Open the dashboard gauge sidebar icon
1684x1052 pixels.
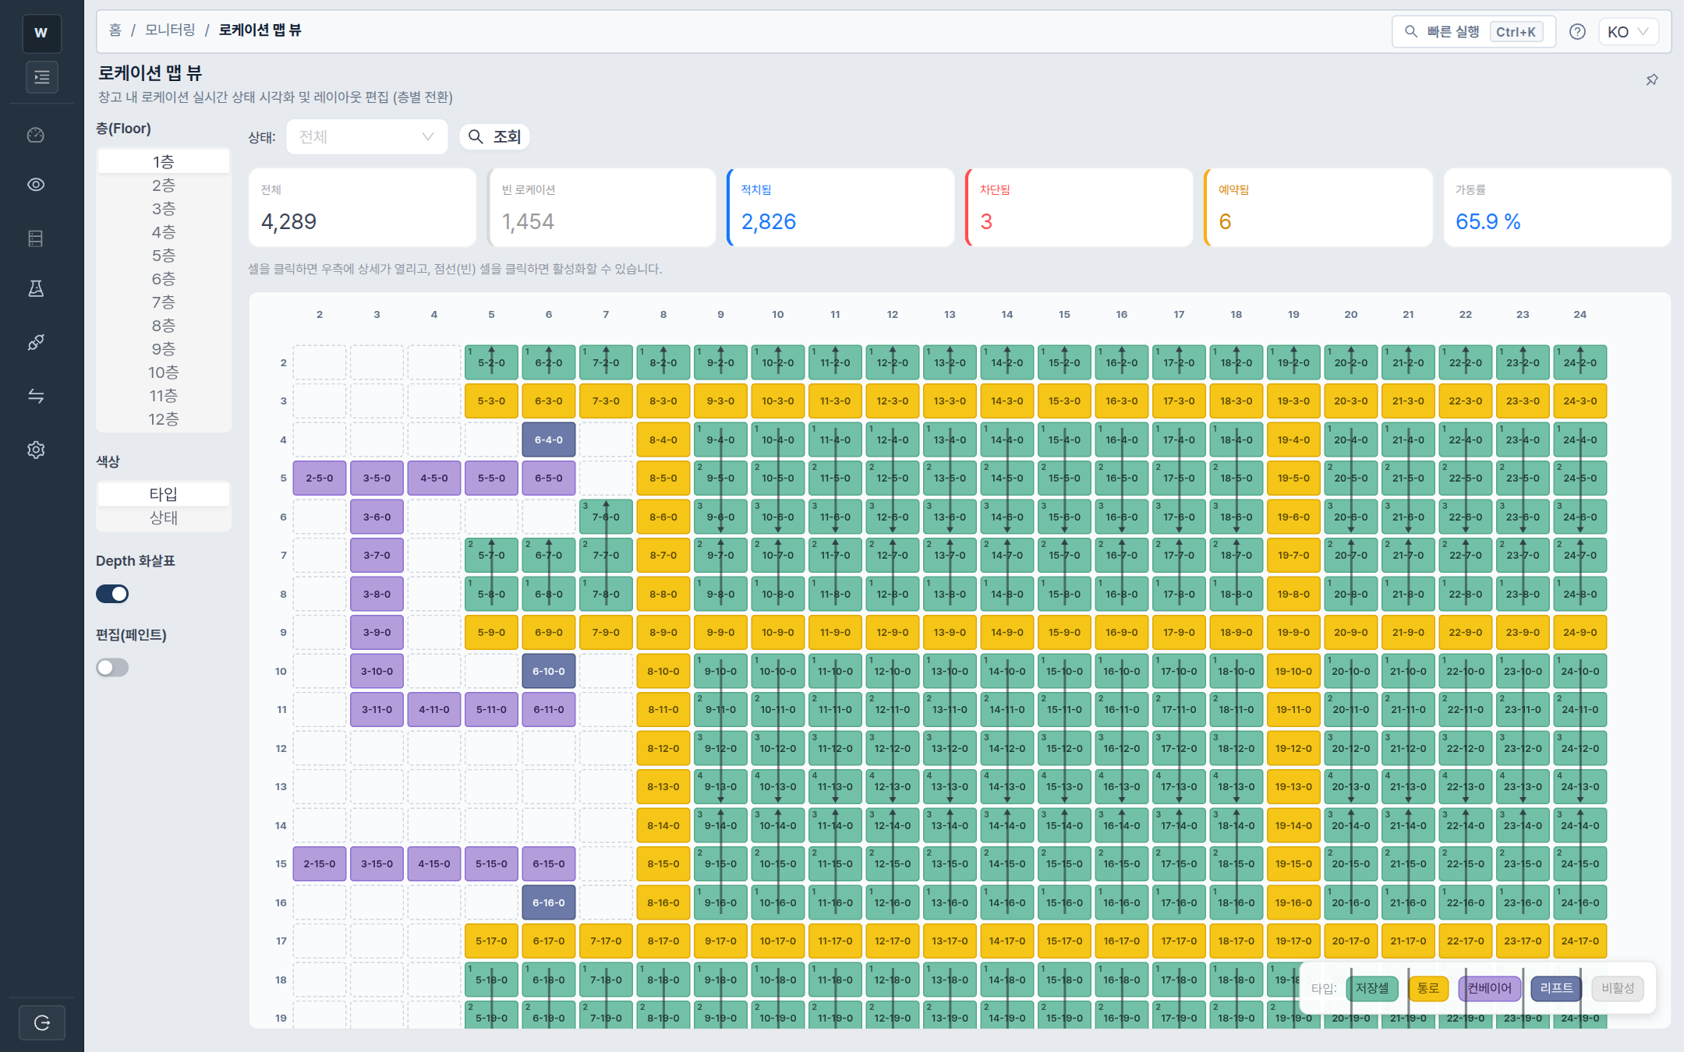pos(36,135)
